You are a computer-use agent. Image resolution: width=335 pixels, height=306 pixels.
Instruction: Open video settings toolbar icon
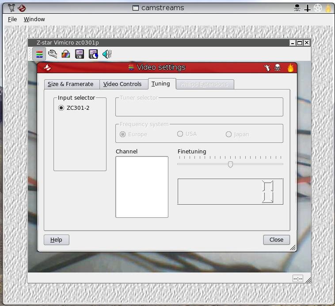(39, 54)
